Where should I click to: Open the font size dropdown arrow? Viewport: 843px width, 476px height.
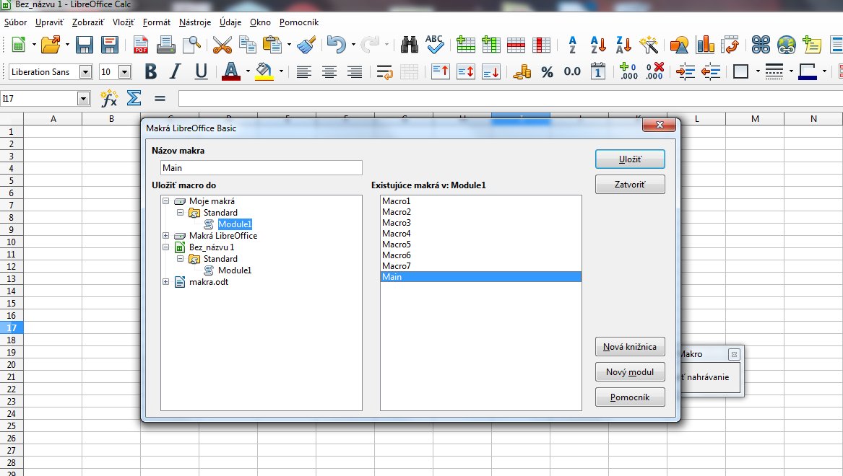(125, 72)
